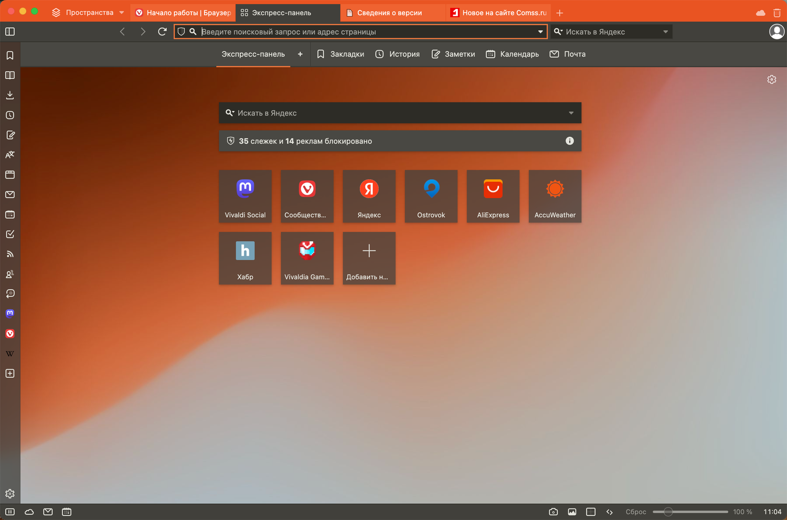The height and width of the screenshot is (520, 787).
Task: Adjust the page zoom slider
Action: [x=690, y=512]
